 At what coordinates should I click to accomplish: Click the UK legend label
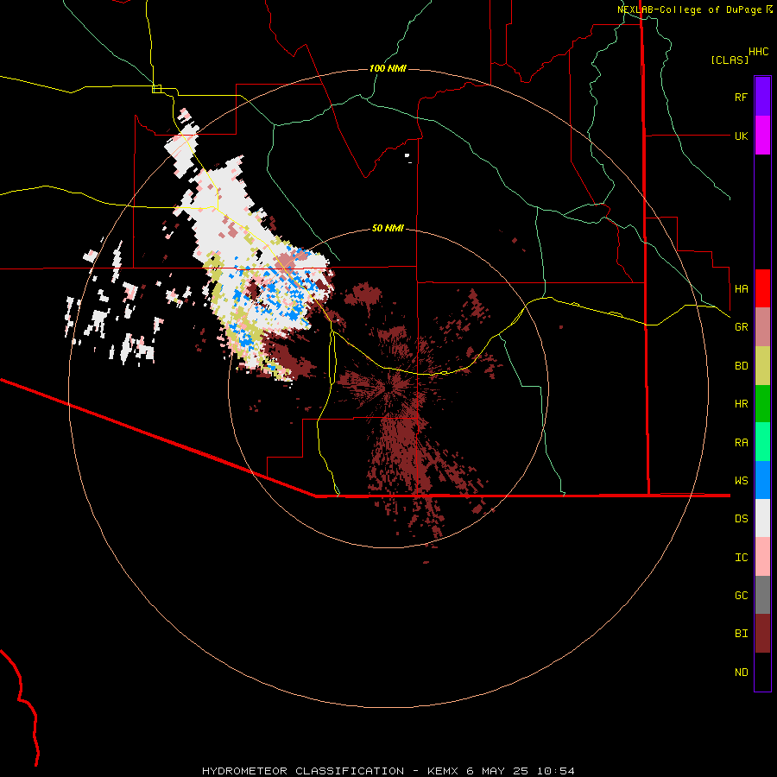pos(741,136)
